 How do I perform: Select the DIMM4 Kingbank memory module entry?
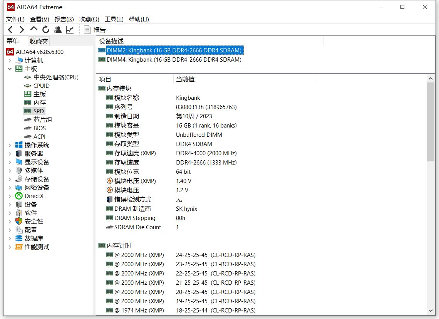[171, 59]
